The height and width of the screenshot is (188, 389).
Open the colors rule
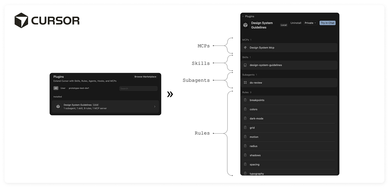tap(289, 109)
